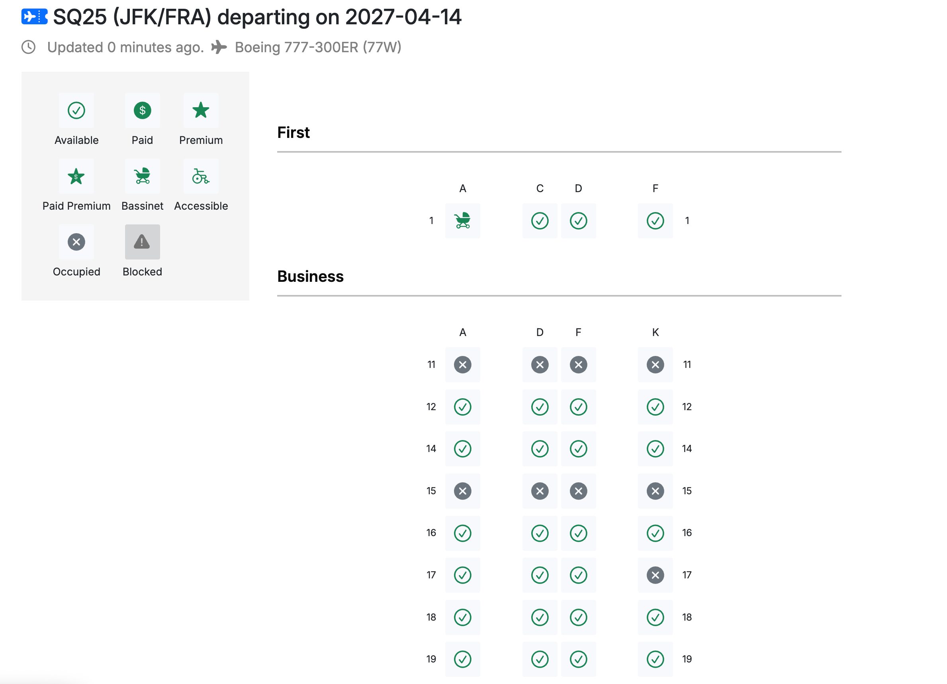Click occupied Business seat 17K

pos(655,575)
